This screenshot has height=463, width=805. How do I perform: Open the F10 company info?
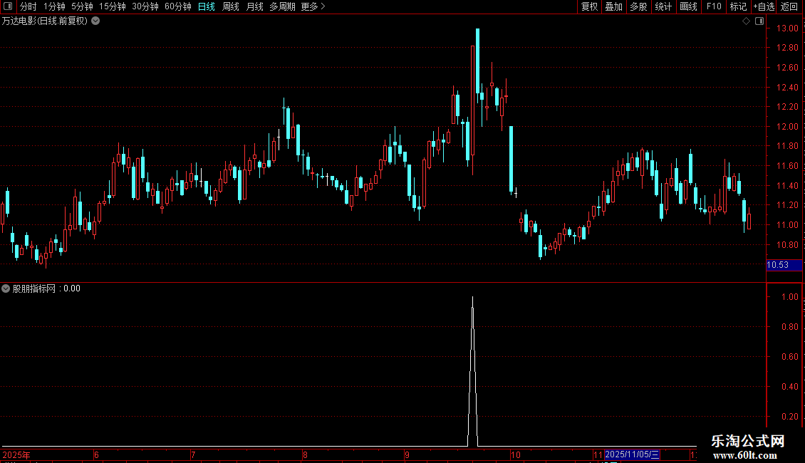714,6
